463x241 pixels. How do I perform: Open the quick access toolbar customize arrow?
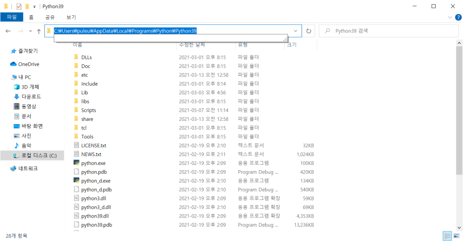[x=34, y=7]
